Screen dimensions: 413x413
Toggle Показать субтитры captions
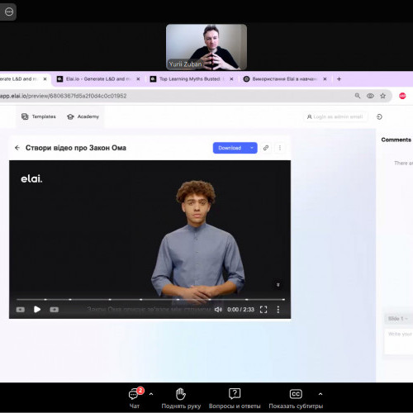coord(296,398)
